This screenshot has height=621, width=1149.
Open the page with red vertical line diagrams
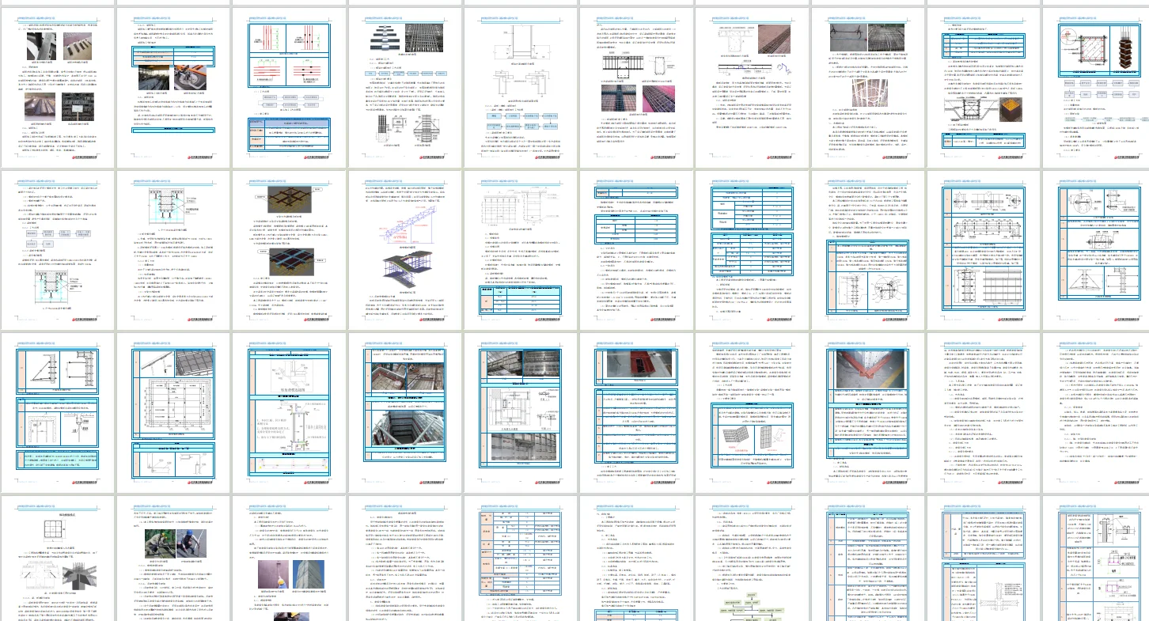(x=288, y=89)
